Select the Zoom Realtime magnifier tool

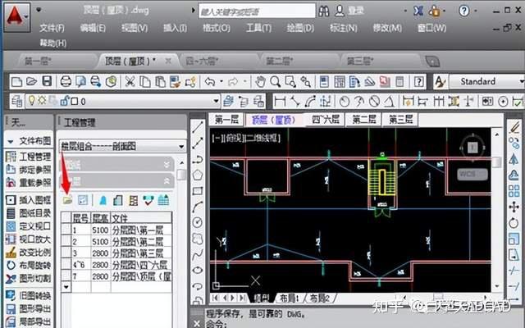276,81
